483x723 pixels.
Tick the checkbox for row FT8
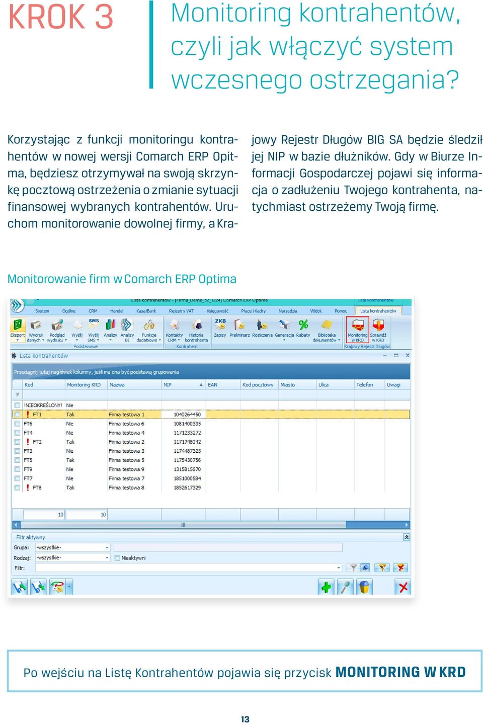[x=17, y=488]
